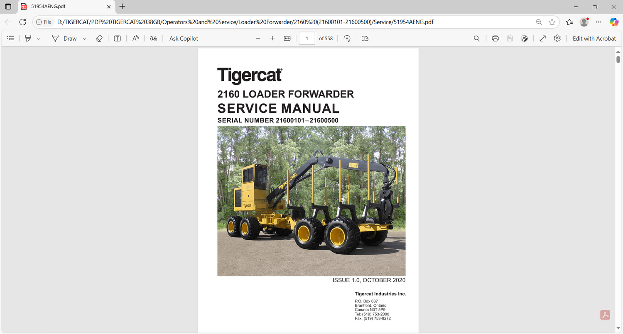This screenshot has height=334, width=623.
Task: Click the "SERVICE MANUAL" heading
Action: [x=279, y=108]
